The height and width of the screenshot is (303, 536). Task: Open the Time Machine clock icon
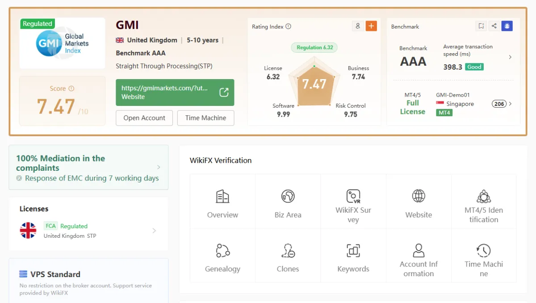click(x=484, y=250)
